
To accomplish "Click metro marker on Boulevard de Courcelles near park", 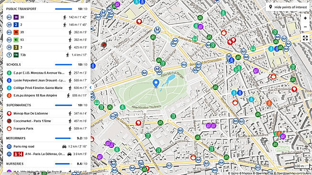I will (157, 69).
